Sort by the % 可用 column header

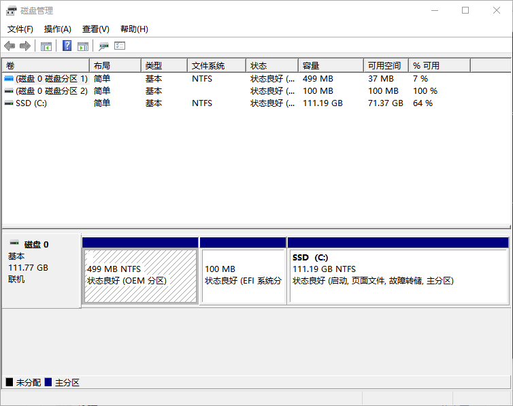(x=440, y=66)
